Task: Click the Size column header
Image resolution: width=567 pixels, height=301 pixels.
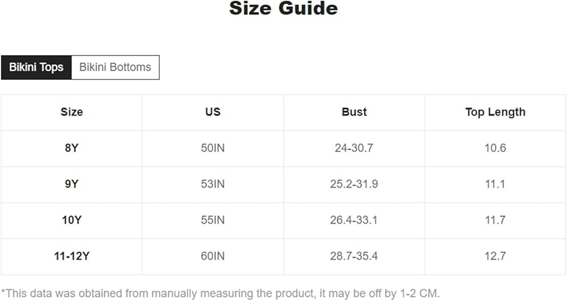Action: (71, 112)
